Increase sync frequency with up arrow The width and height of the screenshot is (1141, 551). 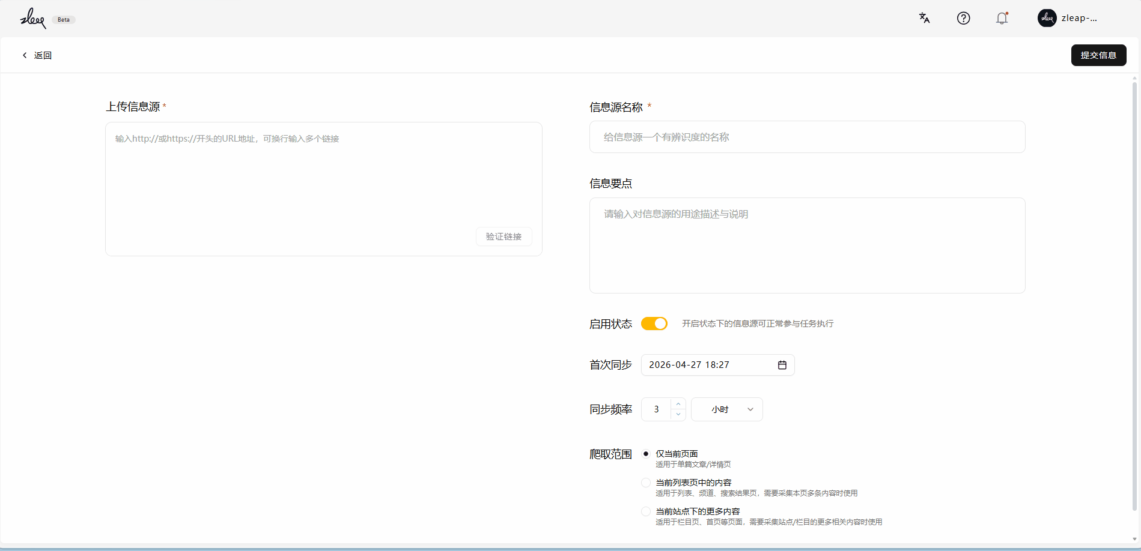pos(678,404)
